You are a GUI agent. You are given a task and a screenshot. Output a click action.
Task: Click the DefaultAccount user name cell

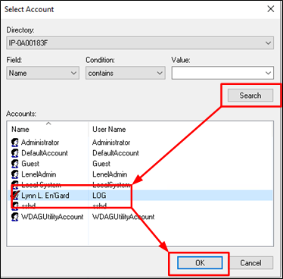116,153
